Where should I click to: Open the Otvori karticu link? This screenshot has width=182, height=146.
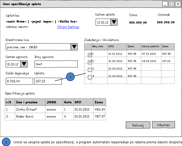(x=68, y=27)
